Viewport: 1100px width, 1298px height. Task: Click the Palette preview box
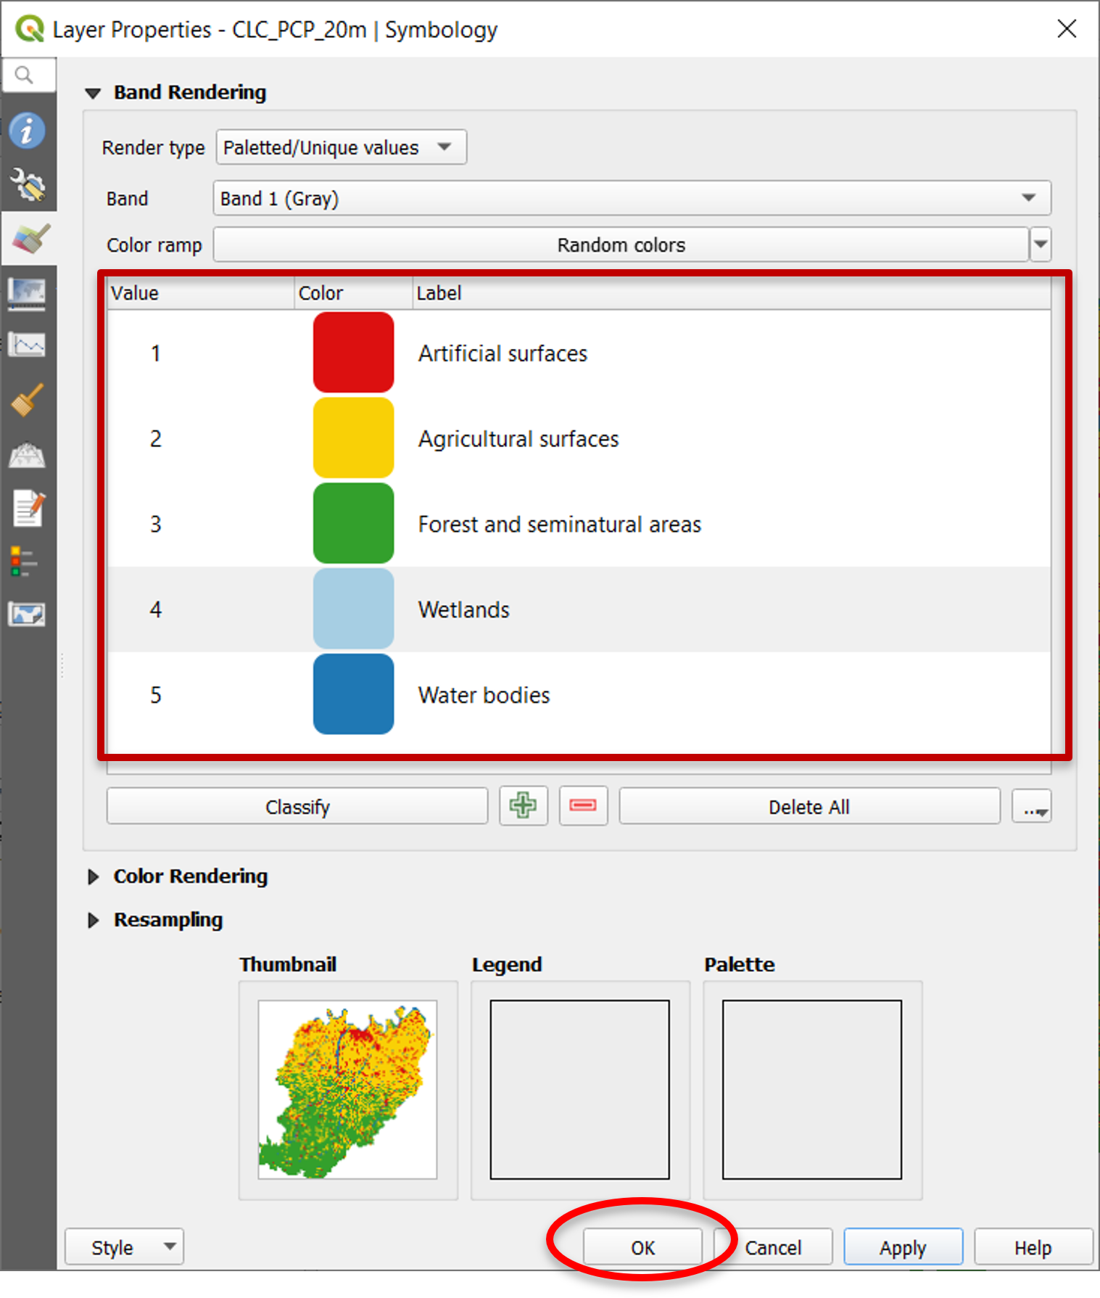(812, 1090)
